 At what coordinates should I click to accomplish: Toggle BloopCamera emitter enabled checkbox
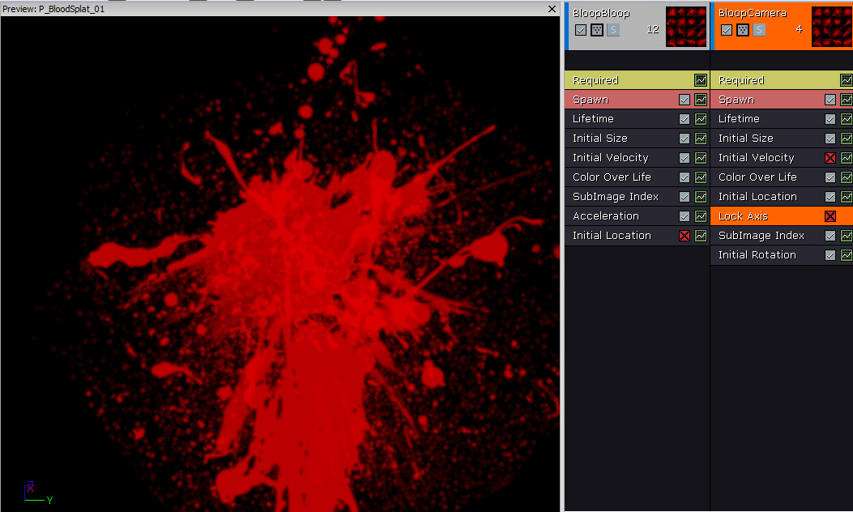(x=727, y=30)
